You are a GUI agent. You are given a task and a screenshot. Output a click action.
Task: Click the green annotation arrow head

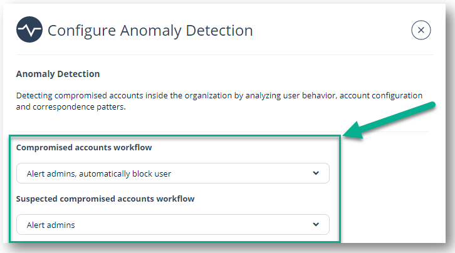(x=353, y=131)
